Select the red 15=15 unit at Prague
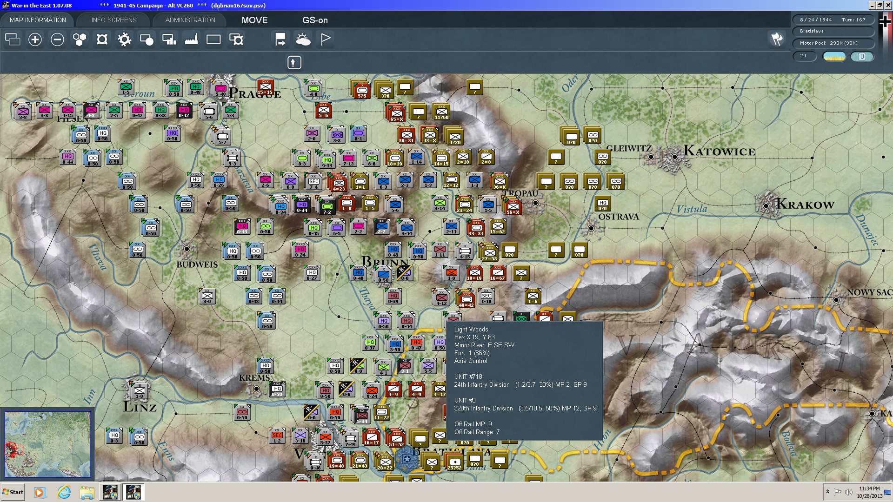This screenshot has height=502, width=893. pos(265,87)
